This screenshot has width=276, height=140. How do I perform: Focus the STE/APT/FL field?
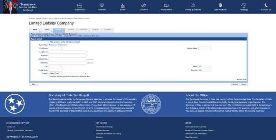[68, 59]
